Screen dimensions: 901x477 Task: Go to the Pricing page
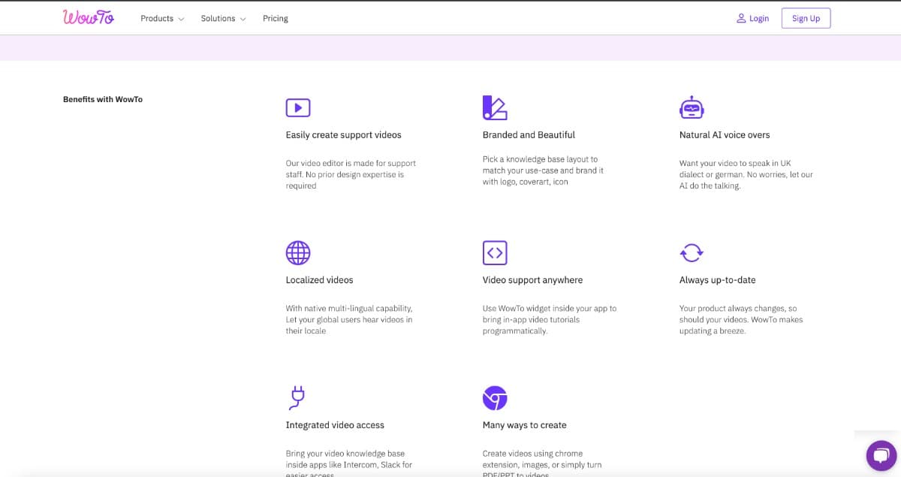pyautogui.click(x=276, y=18)
